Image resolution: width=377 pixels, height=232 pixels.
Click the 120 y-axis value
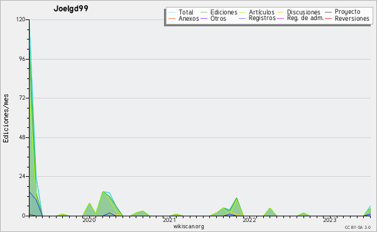click(x=21, y=19)
